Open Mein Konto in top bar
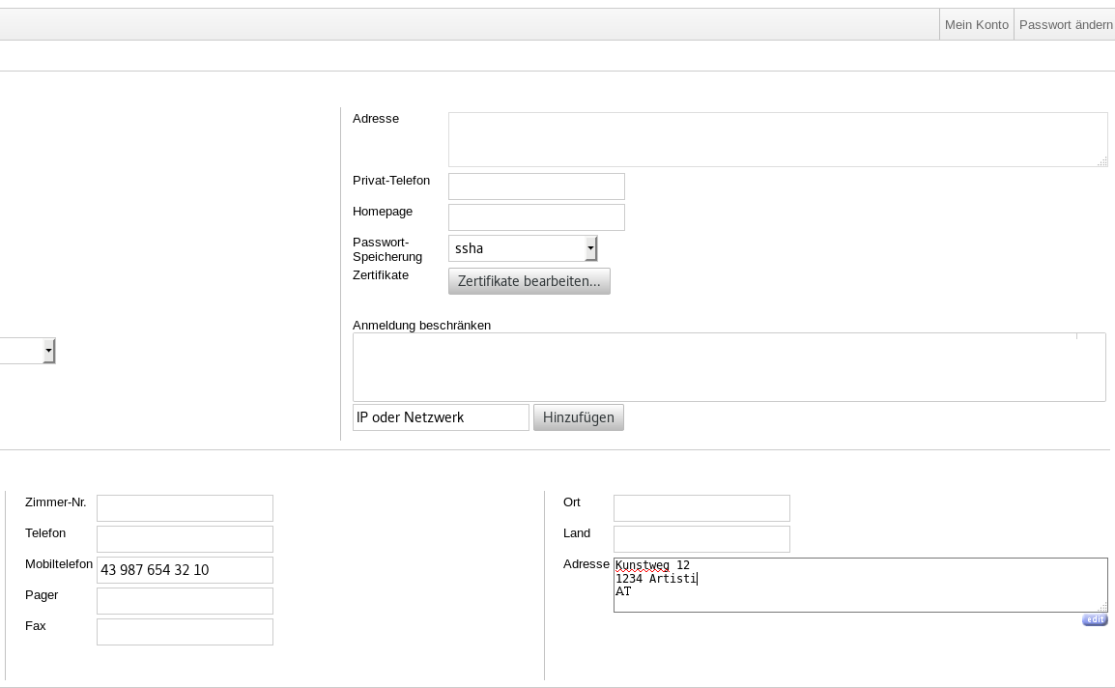The width and height of the screenshot is (1115, 688). coord(976,25)
